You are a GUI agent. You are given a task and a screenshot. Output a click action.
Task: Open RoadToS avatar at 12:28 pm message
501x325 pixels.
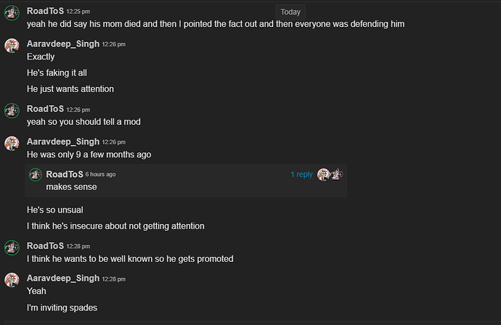pyautogui.click(x=12, y=248)
